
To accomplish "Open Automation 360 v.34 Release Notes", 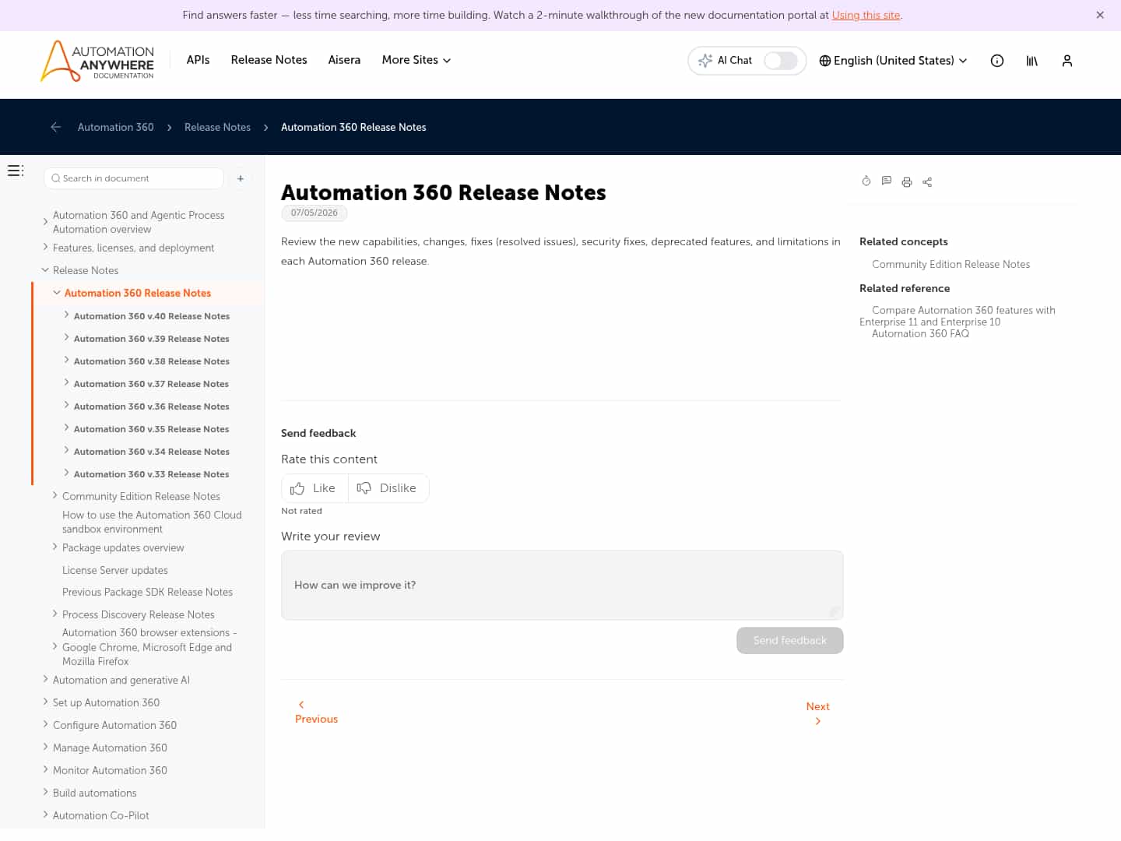I will point(151,452).
